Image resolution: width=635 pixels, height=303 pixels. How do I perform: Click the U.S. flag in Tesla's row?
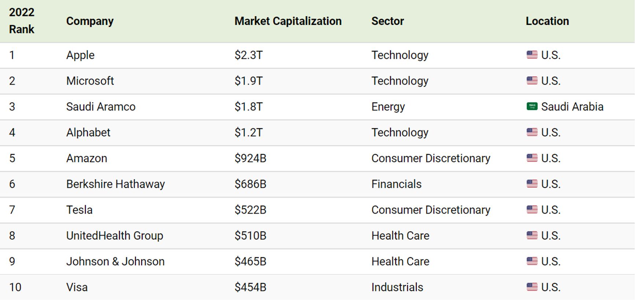pyautogui.click(x=532, y=210)
